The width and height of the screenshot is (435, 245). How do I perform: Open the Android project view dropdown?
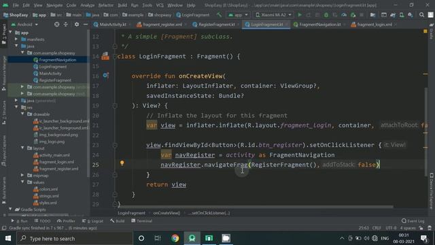point(24,24)
